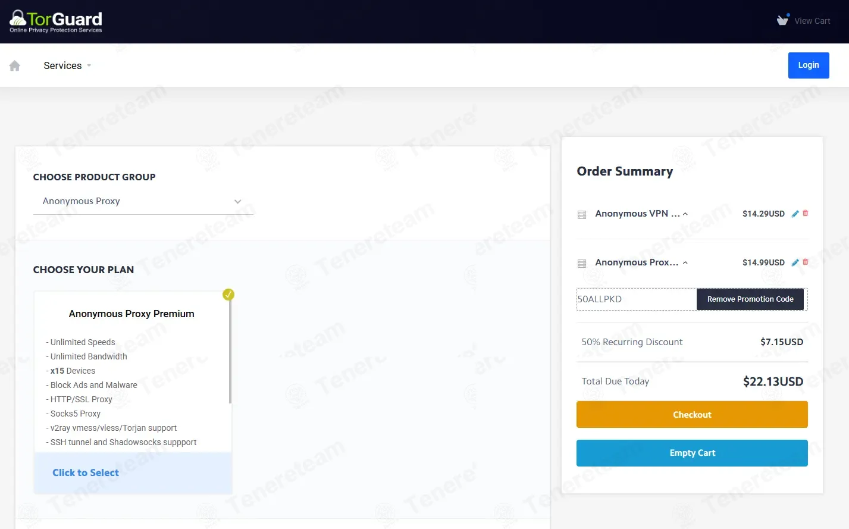Toggle the selected plan checkmark badge
The image size is (849, 529).
tap(228, 295)
